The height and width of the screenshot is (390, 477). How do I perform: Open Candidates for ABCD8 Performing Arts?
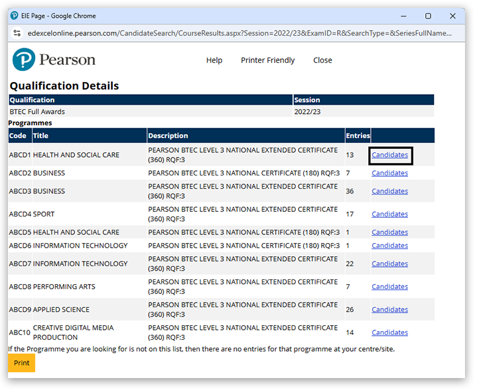(x=389, y=287)
